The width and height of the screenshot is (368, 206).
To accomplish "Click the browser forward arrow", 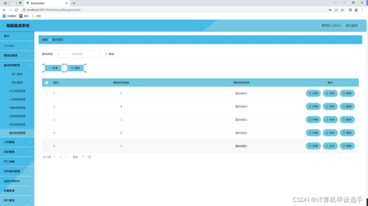I will tap(10, 10).
